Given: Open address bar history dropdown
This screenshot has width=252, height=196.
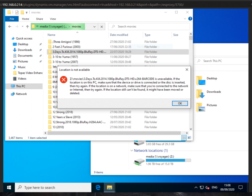Looking at the screenshot, I should [x=94, y=27].
